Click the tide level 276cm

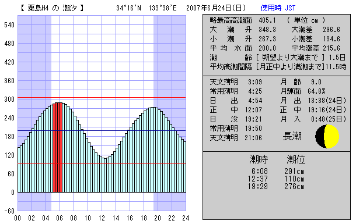click(x=294, y=186)
